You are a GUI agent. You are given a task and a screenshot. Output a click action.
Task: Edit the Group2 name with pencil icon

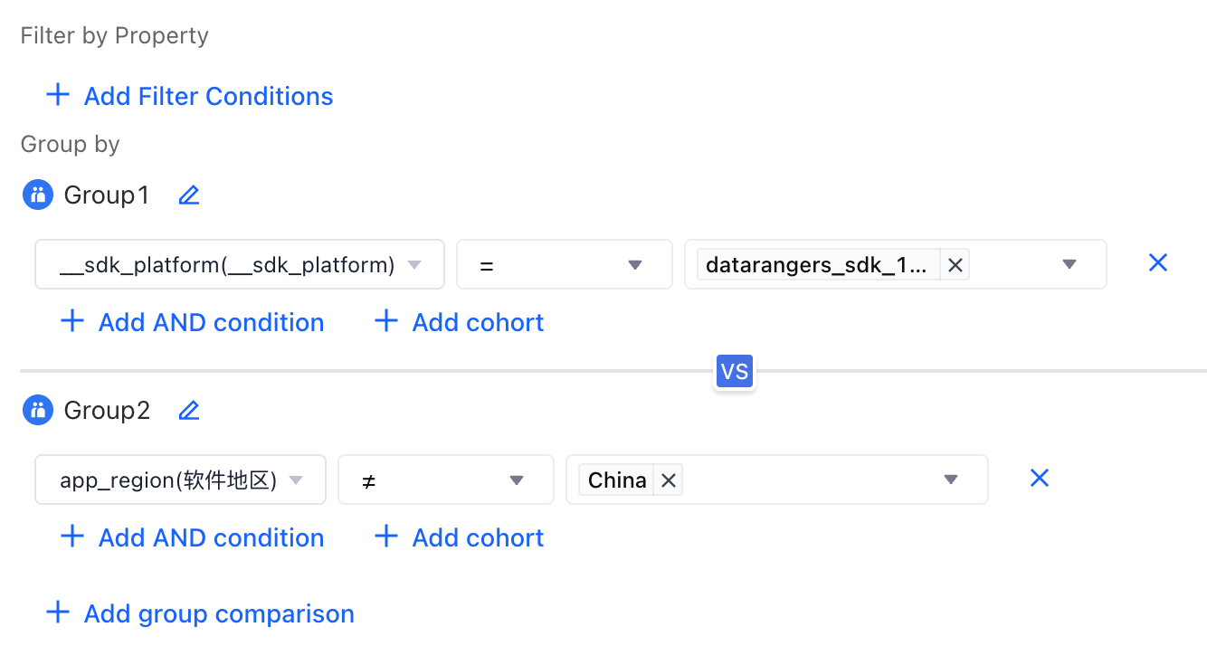(188, 411)
